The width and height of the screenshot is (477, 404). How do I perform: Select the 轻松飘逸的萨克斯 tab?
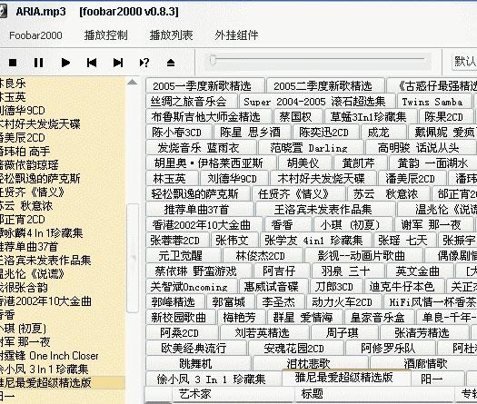point(198,194)
